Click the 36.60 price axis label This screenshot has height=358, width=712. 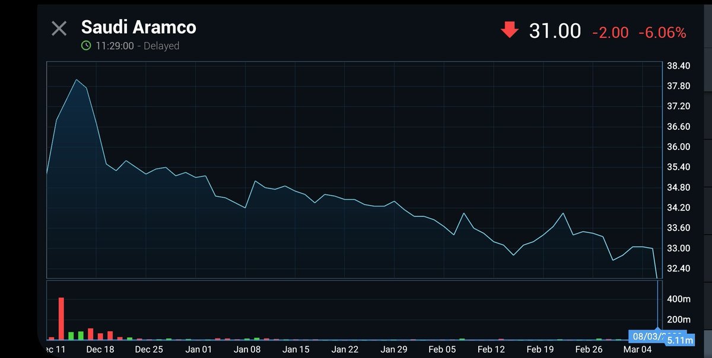coord(678,127)
